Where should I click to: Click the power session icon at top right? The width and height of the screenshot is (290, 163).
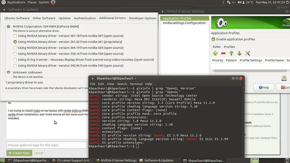(287, 2)
